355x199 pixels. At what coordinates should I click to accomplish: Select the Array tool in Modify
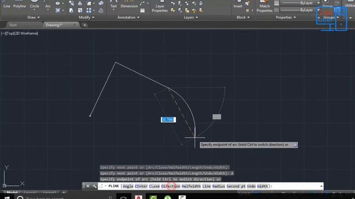coord(89,11)
